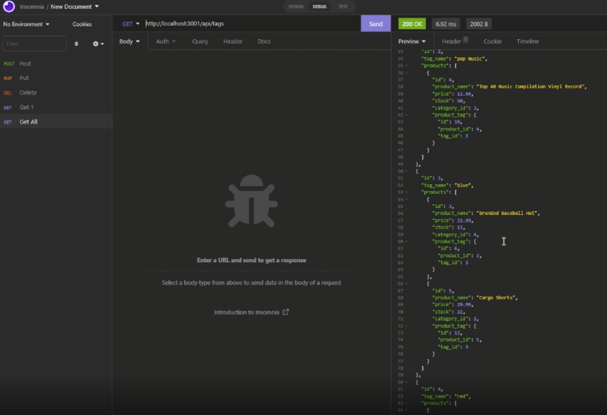Open the sort order icon in sidebar
Screen dimensions: 607x415
click(x=76, y=44)
